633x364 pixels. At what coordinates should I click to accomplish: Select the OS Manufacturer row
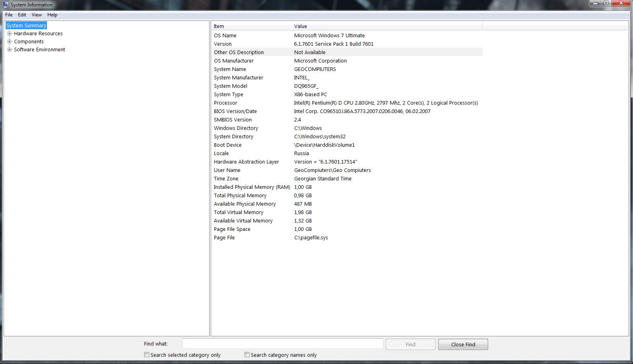click(x=347, y=61)
